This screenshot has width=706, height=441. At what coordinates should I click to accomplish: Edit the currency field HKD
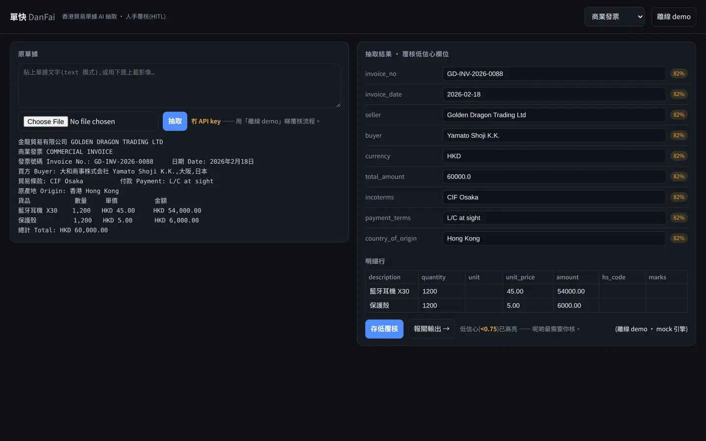[x=554, y=156]
